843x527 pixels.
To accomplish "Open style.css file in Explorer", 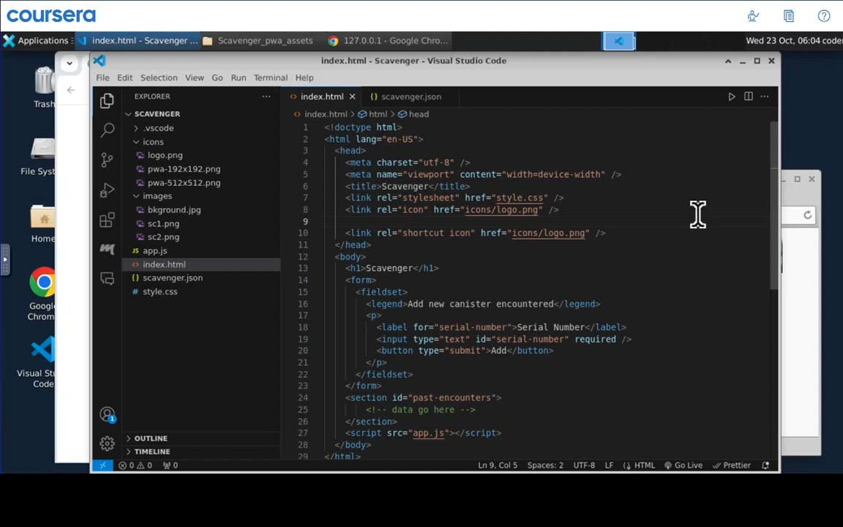I will tap(160, 291).
